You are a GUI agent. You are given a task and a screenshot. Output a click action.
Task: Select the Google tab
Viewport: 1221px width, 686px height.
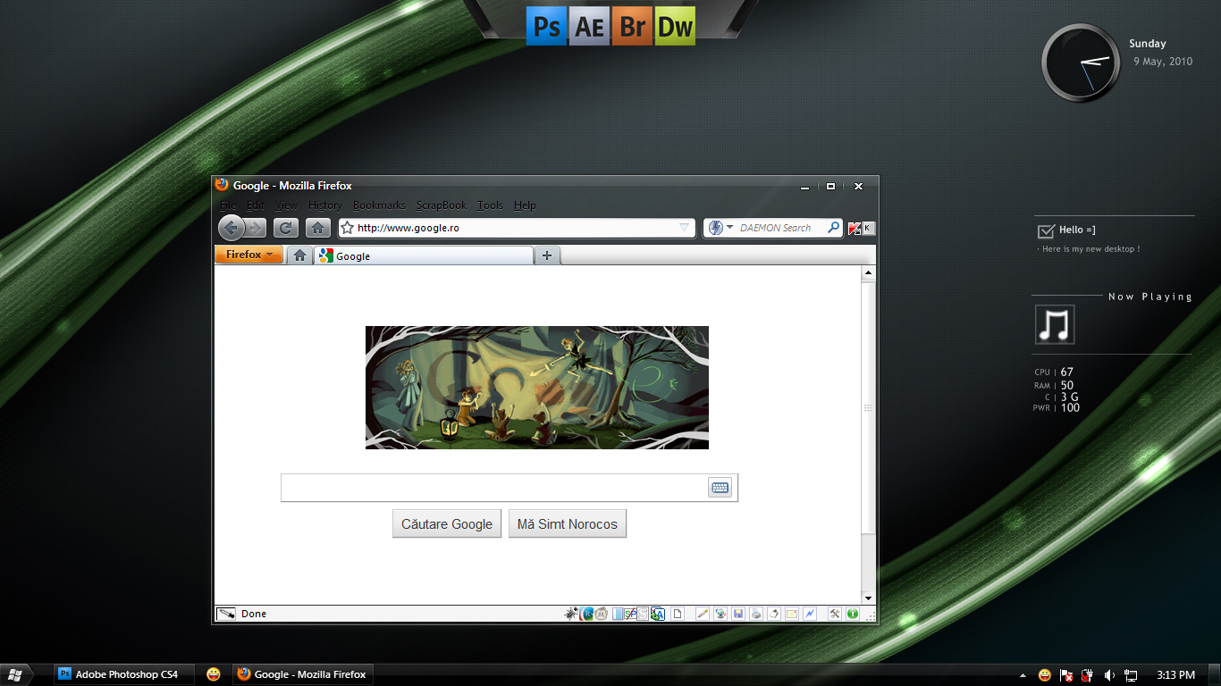424,255
